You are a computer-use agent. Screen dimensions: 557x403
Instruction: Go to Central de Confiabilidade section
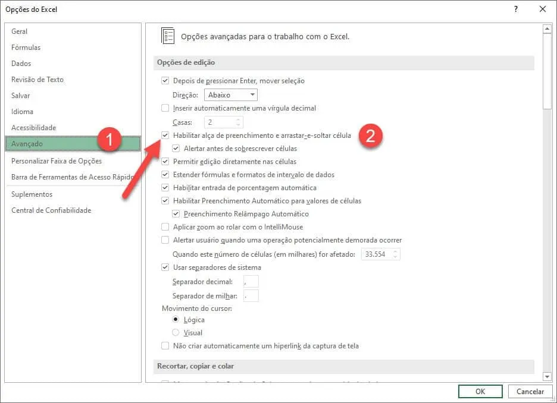pos(51,210)
